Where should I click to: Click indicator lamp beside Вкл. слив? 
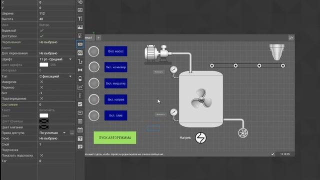pos(93,115)
